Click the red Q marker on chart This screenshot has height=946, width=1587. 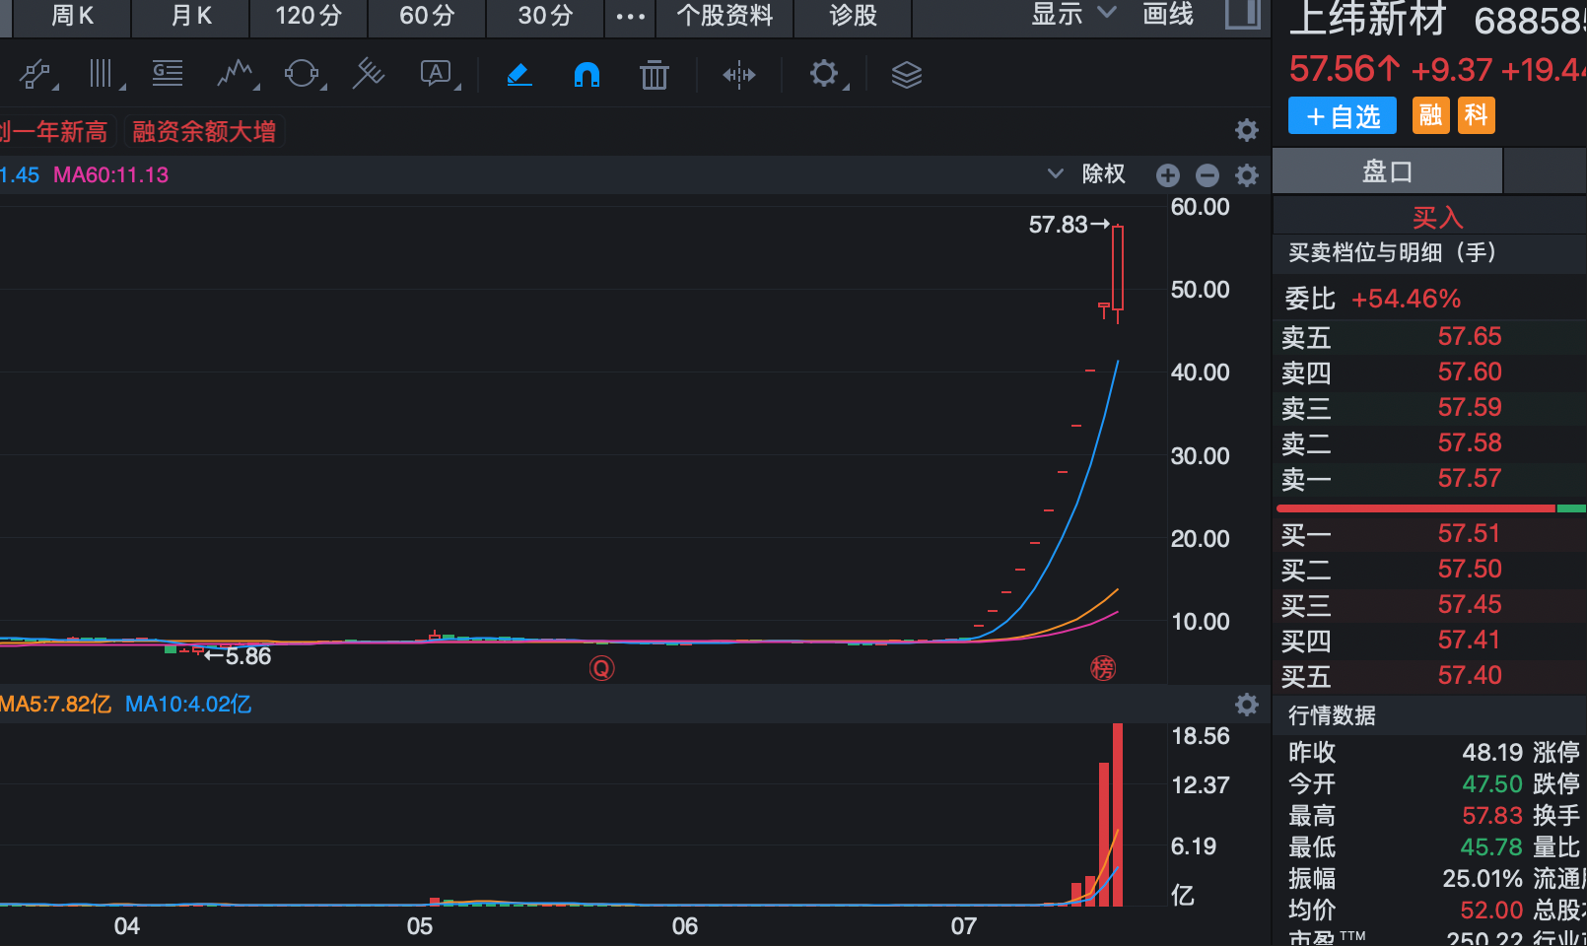(x=601, y=669)
